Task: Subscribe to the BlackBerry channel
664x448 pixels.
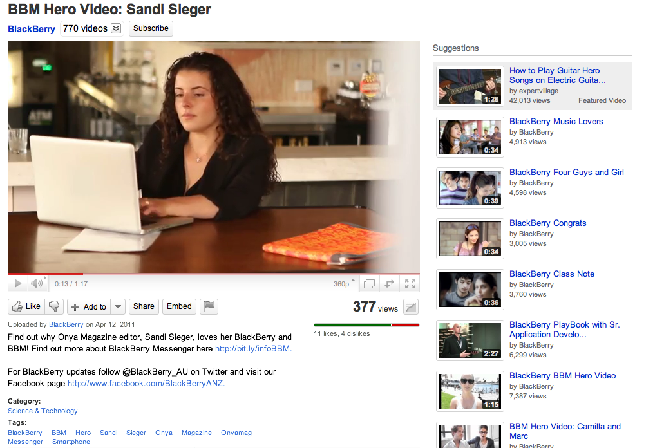Action: click(x=151, y=28)
